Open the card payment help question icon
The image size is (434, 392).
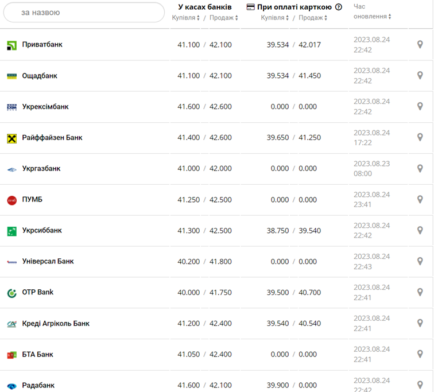pos(339,7)
